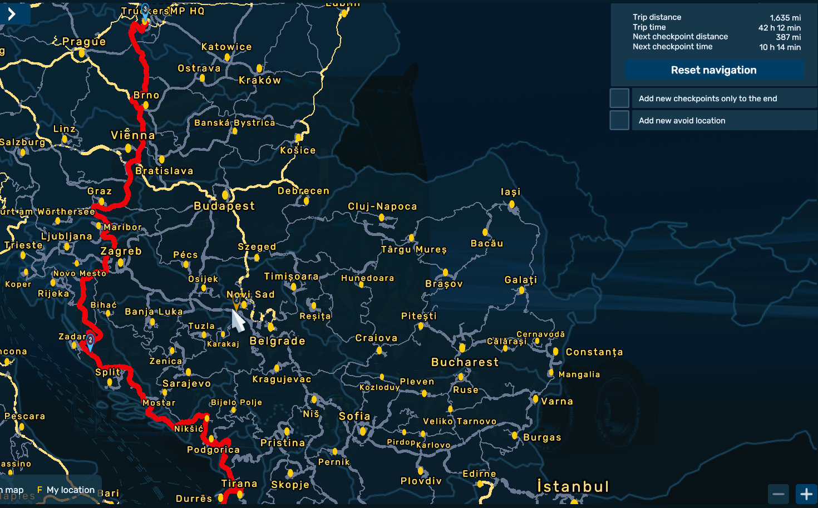Select checkpoint 2 marker near Zadar
The image size is (818, 508).
pos(90,341)
